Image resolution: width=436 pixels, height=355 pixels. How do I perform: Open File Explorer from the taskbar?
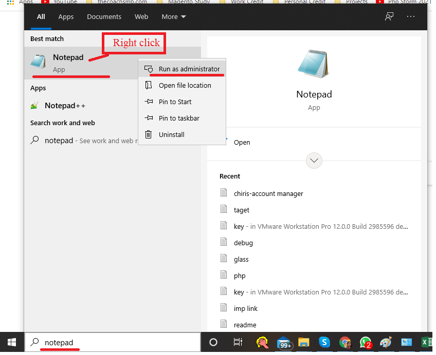pos(304,342)
